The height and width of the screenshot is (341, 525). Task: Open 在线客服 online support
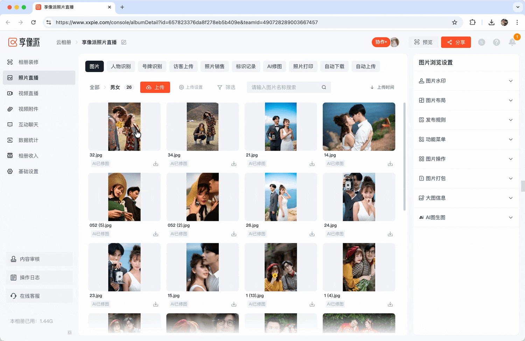[x=39, y=296]
